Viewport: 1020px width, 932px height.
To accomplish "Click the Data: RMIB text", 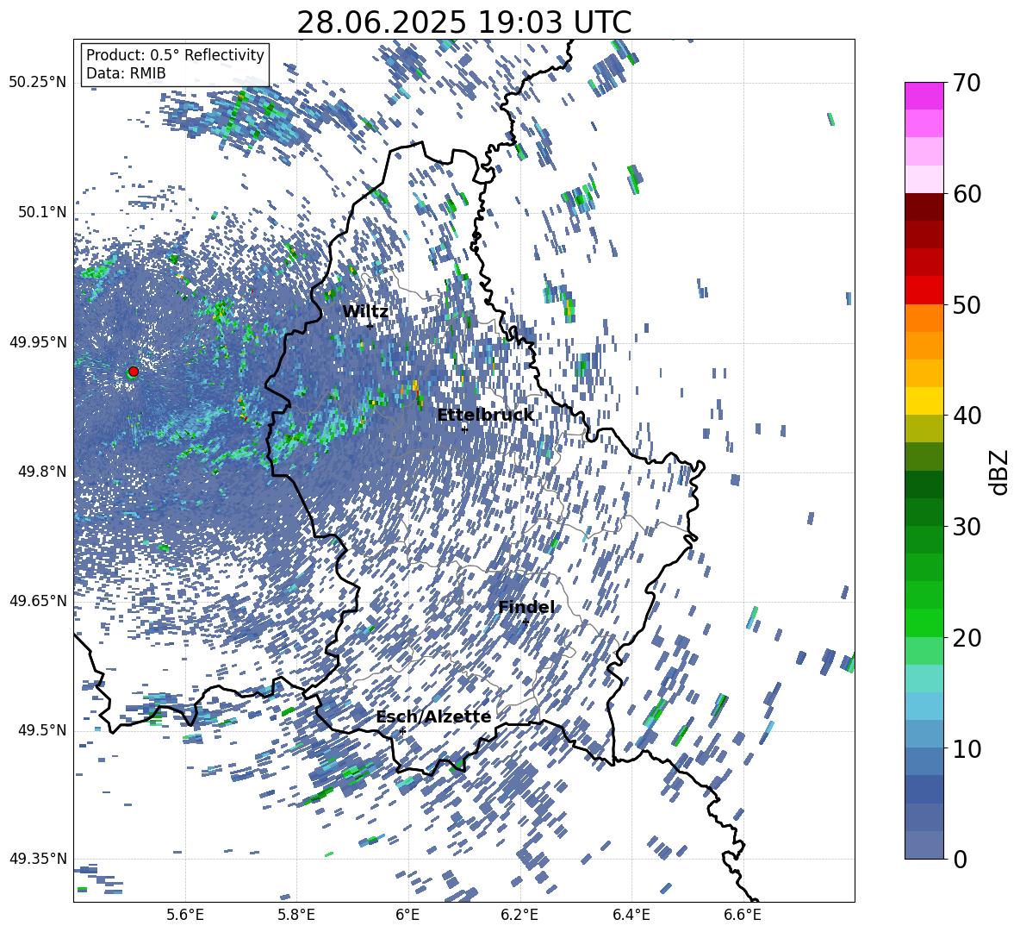I will click(126, 73).
